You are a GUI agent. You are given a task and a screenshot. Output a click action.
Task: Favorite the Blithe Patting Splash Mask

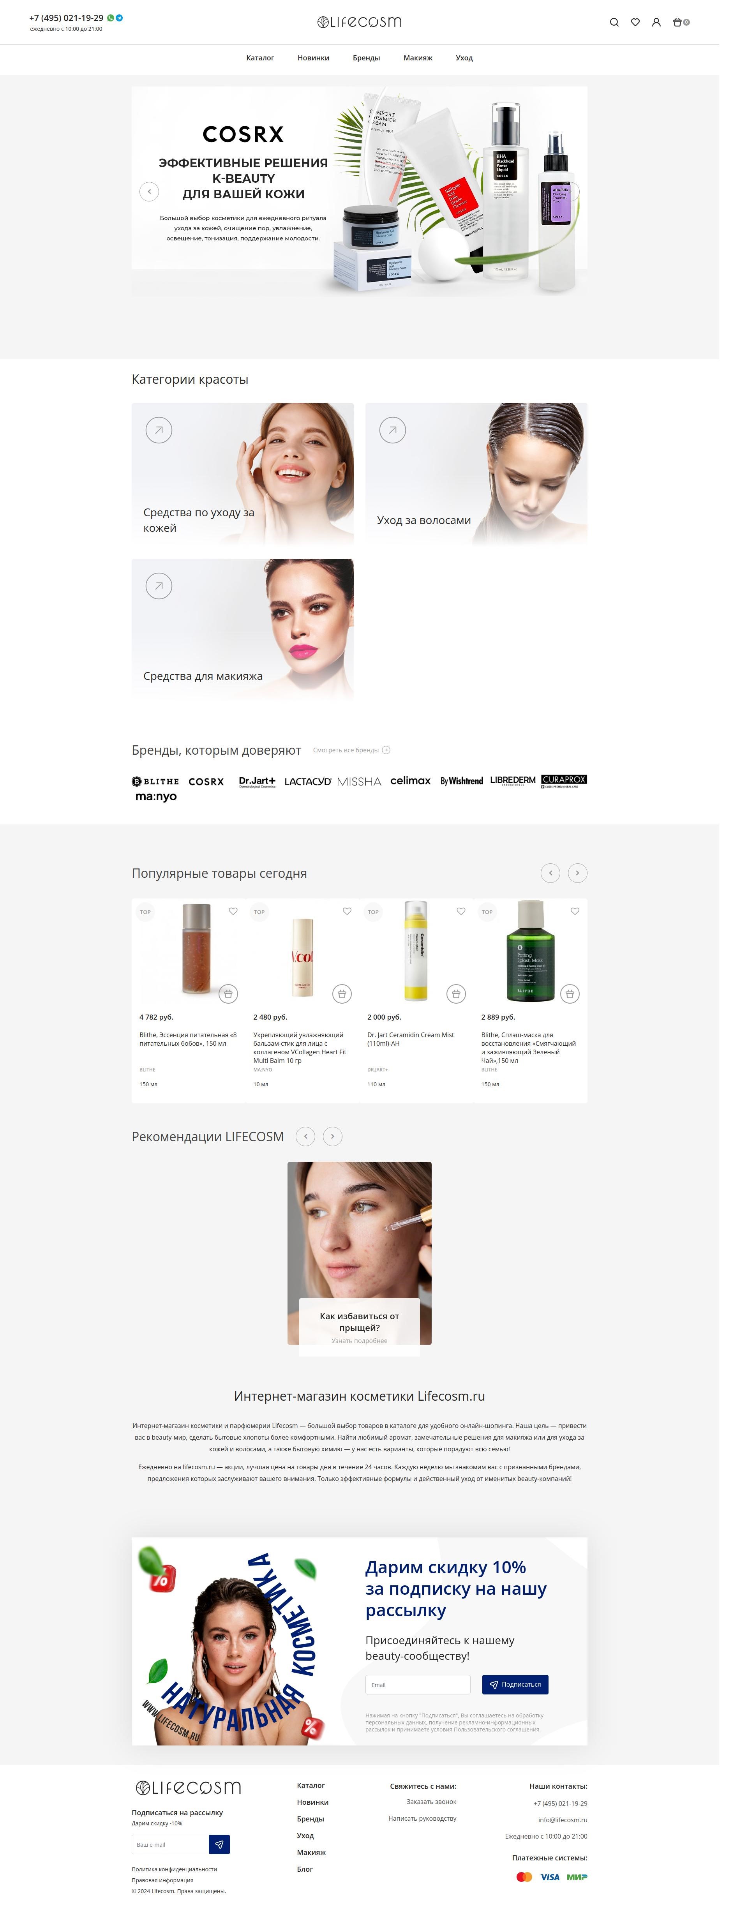coord(575,911)
